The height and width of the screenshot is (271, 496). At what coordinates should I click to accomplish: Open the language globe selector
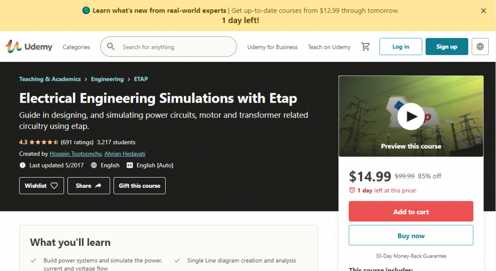480,47
